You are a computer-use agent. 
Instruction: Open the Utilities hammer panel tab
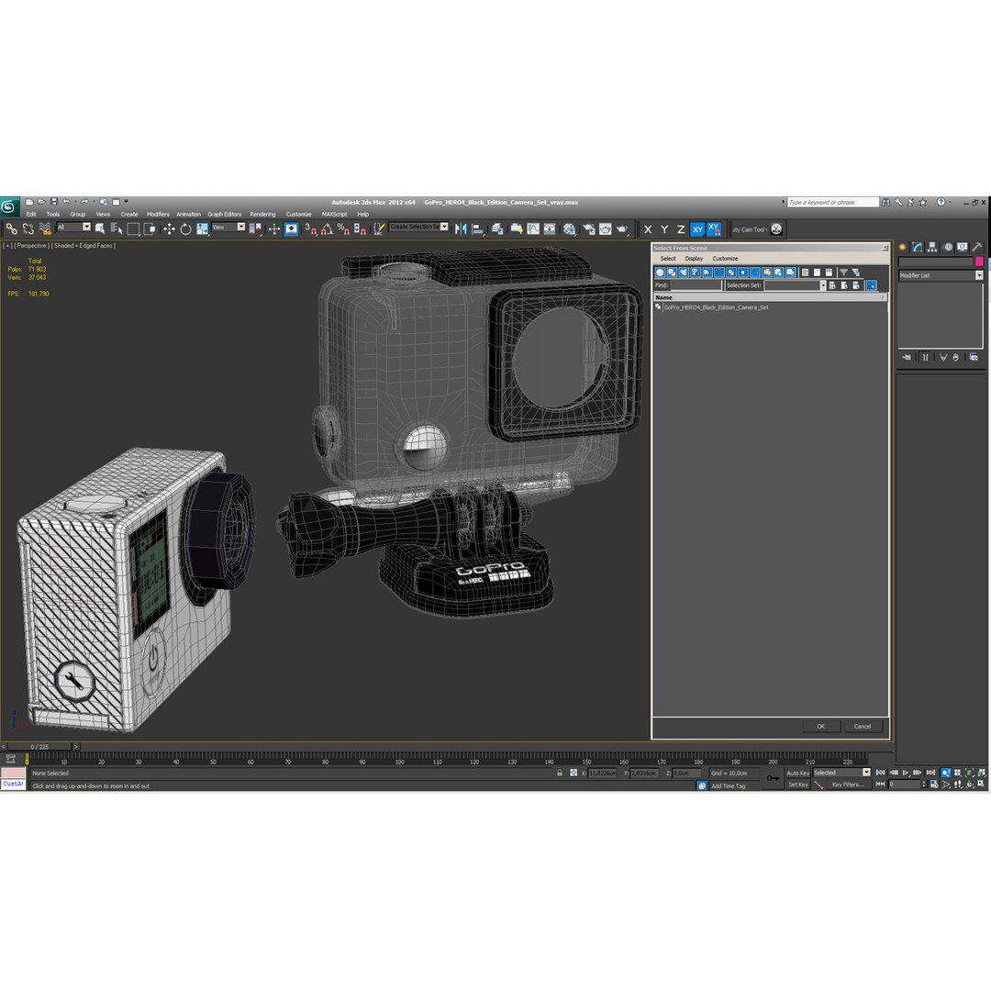[977, 247]
